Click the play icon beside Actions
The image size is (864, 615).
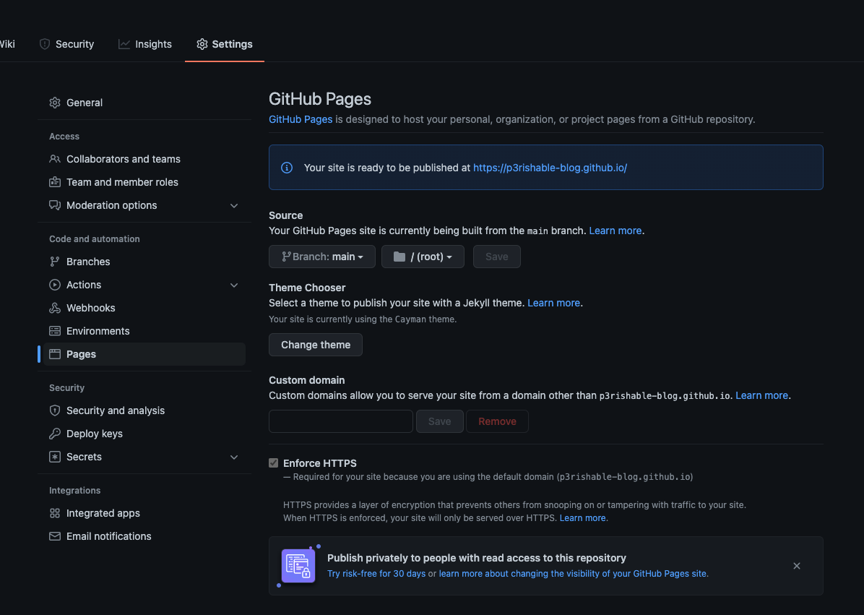[x=55, y=284]
